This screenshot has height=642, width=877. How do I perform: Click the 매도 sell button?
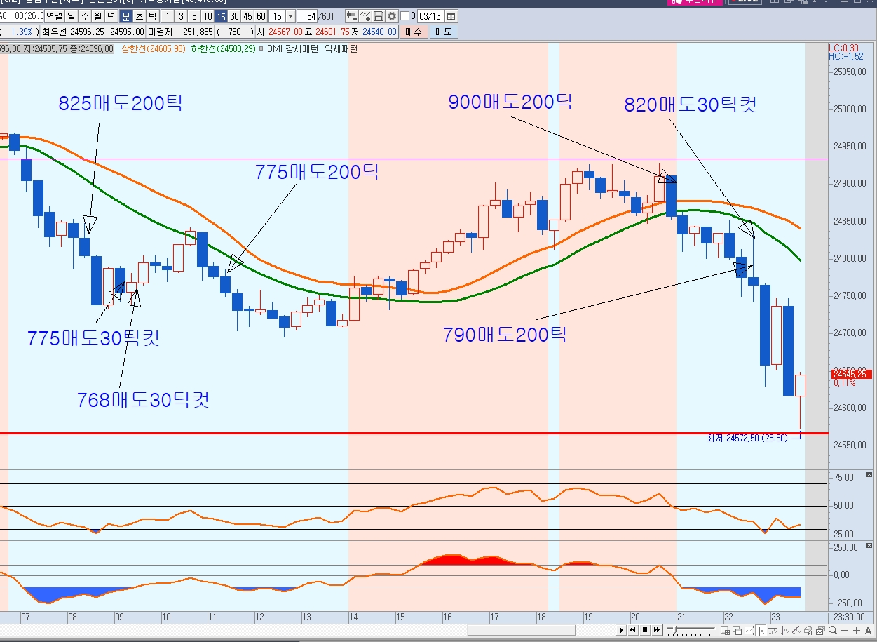point(444,32)
